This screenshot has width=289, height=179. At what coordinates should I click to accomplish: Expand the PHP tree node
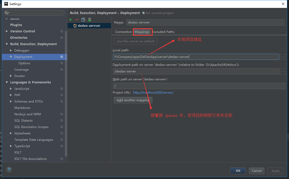click(x=11, y=95)
